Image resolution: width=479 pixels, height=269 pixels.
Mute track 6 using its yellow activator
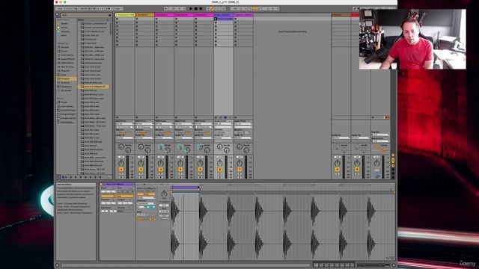(x=219, y=170)
